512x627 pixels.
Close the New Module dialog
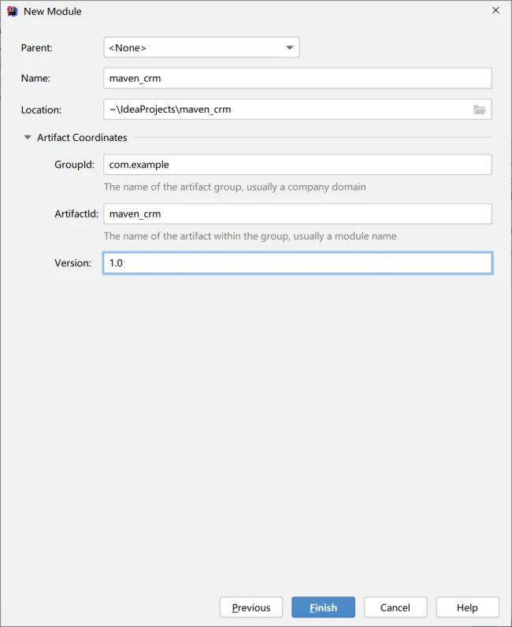click(495, 10)
